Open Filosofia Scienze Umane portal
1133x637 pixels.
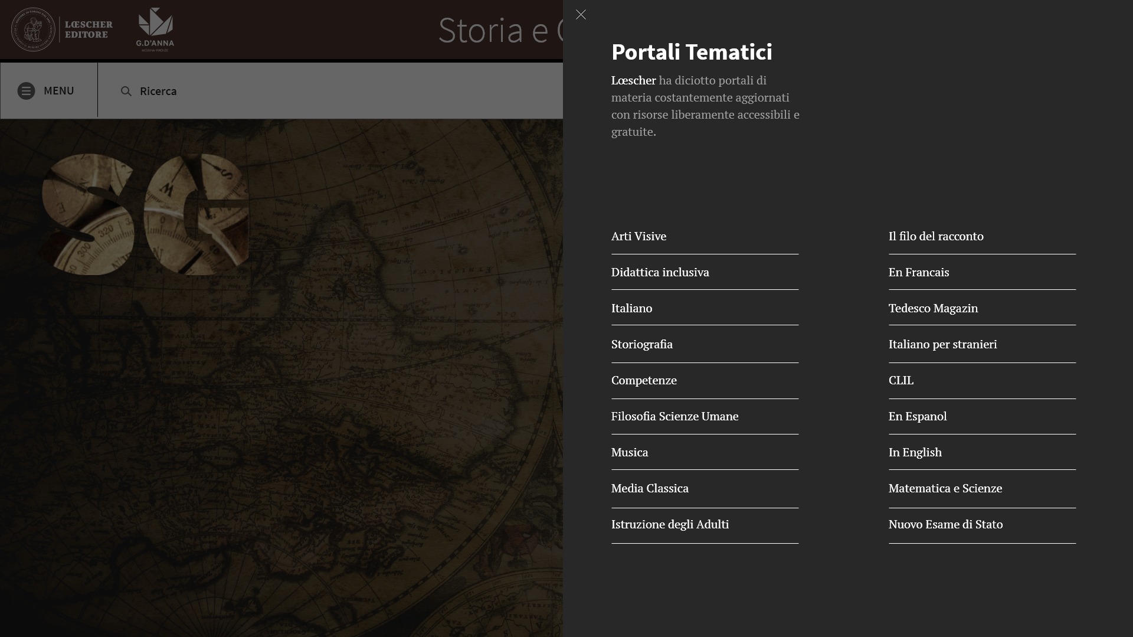[x=674, y=416]
